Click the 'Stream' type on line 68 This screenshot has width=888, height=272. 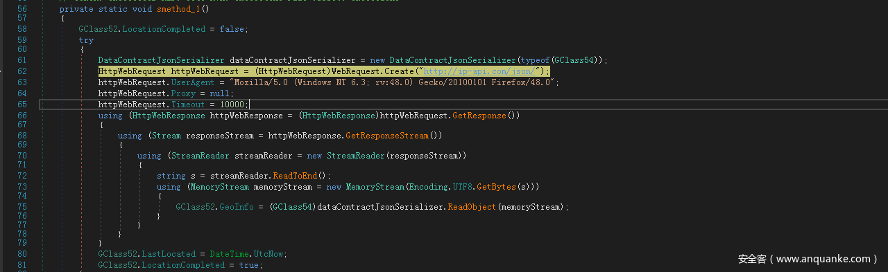point(166,136)
